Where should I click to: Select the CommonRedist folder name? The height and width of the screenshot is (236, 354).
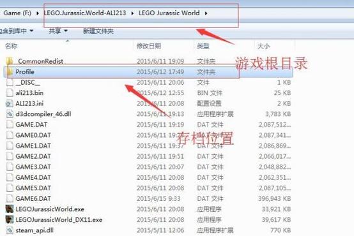click(41, 61)
